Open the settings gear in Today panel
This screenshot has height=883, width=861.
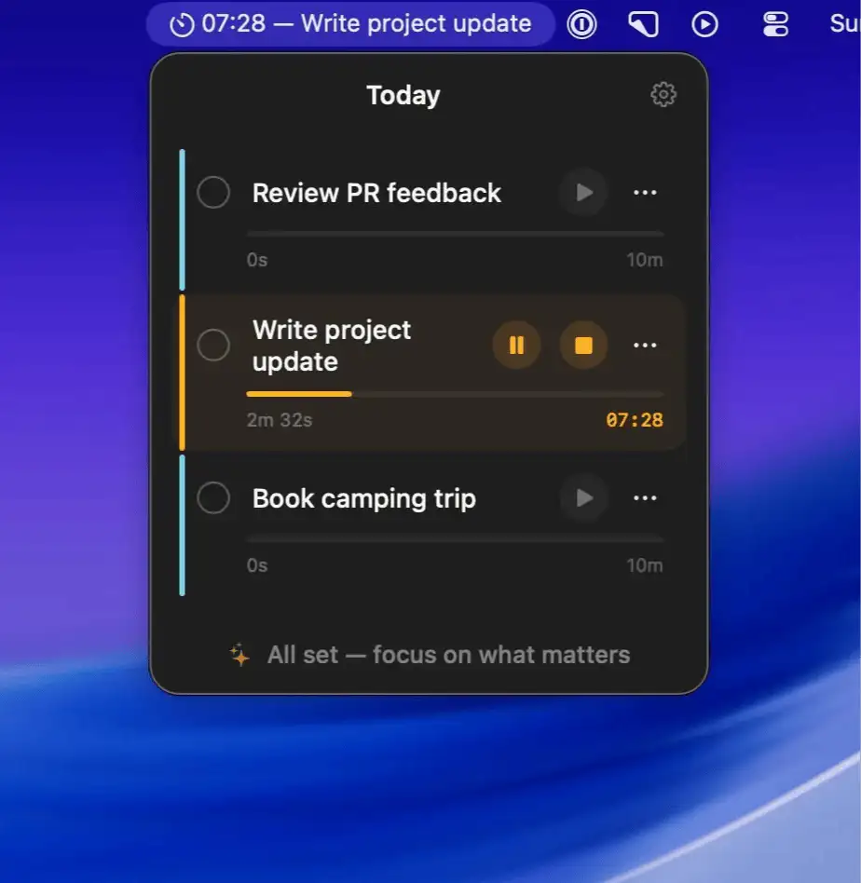pyautogui.click(x=663, y=94)
